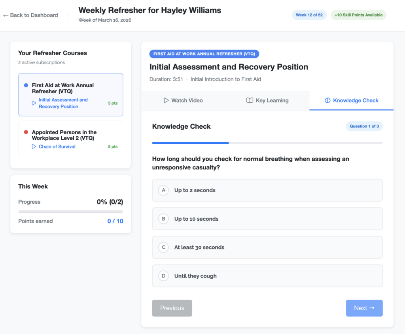Click the red dot next to Appointed Persons course
This screenshot has height=334, width=405.
[26, 132]
